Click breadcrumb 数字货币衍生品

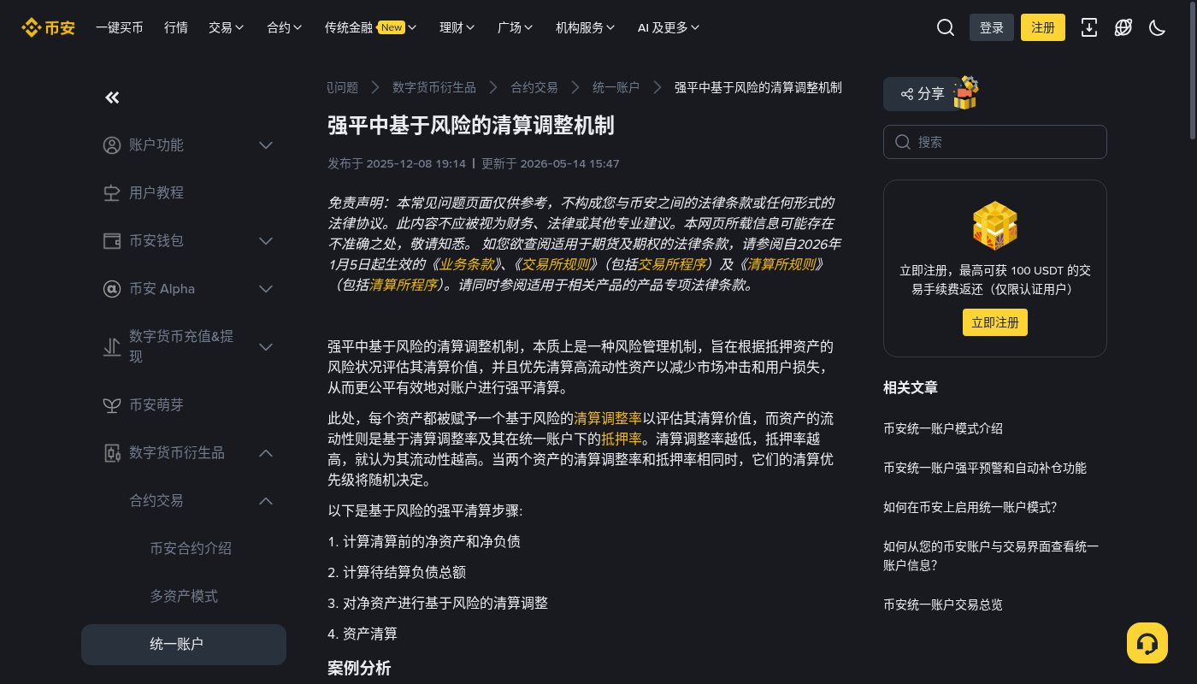click(x=434, y=87)
